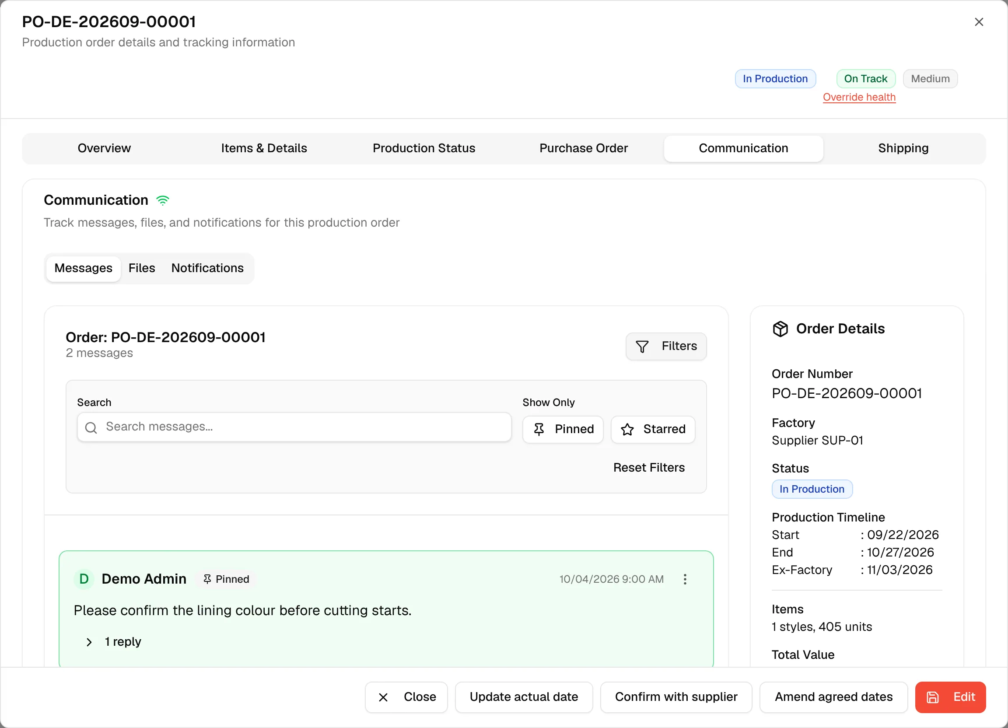Close the dialog with the top-right X icon
This screenshot has width=1008, height=728.
point(979,22)
